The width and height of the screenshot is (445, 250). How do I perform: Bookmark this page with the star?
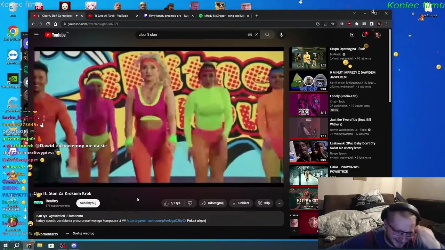(x=333, y=24)
